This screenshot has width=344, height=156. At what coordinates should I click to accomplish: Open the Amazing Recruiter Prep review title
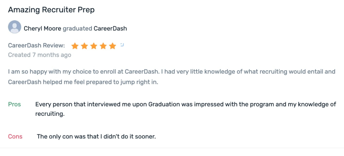[51, 10]
